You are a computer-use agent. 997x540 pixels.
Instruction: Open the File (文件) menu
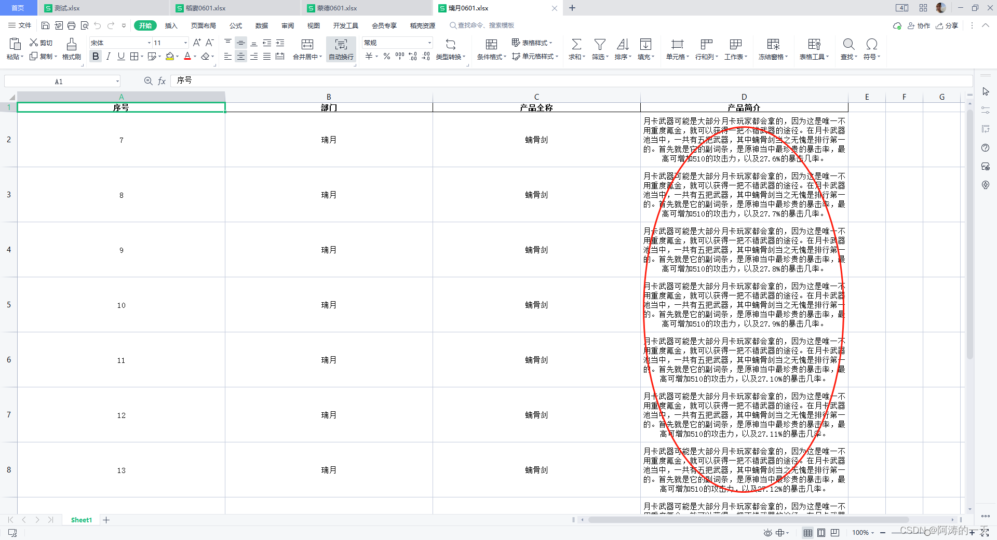[20, 25]
